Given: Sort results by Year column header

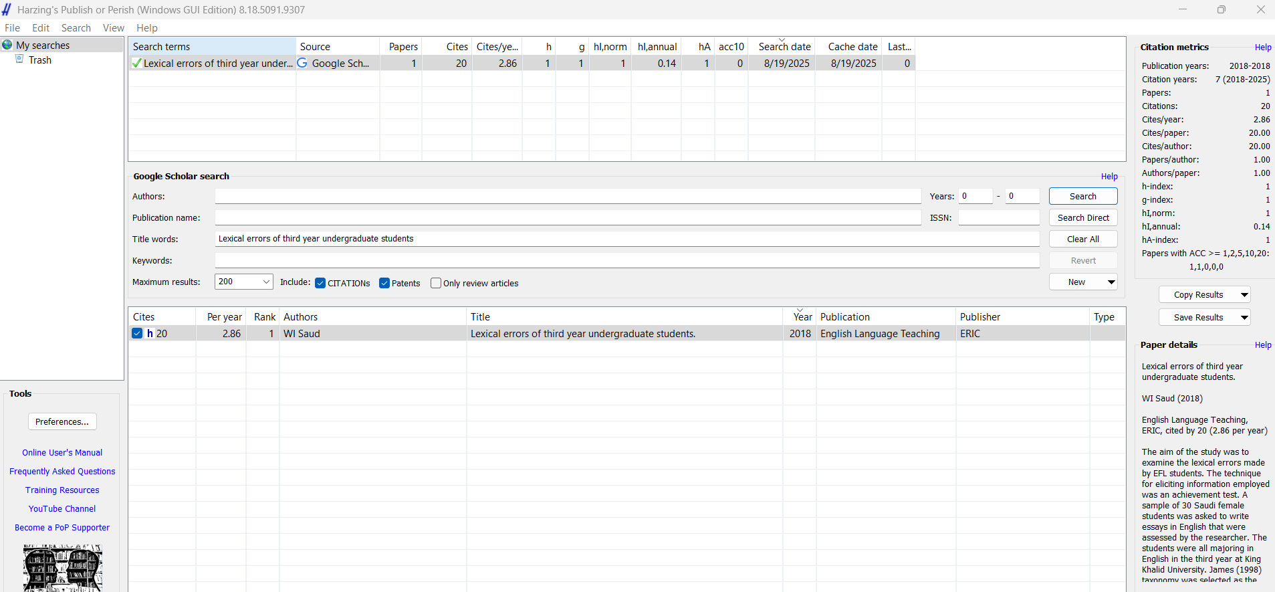Looking at the screenshot, I should point(800,316).
